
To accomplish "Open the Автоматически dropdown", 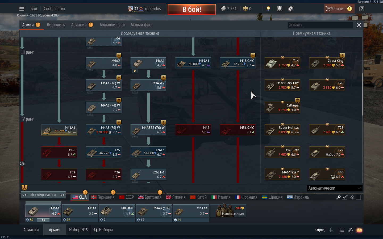I will [335, 188].
